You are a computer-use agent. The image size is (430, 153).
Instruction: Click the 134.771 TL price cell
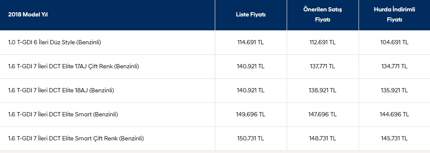pyautogui.click(x=394, y=67)
